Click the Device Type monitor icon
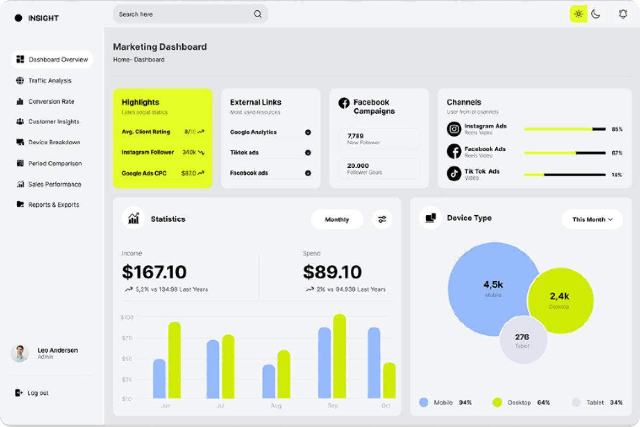 click(431, 218)
